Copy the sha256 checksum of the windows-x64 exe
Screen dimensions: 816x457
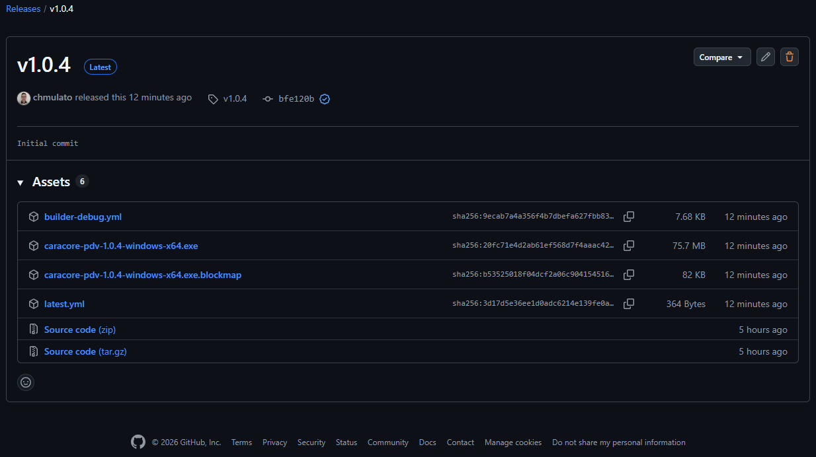628,245
